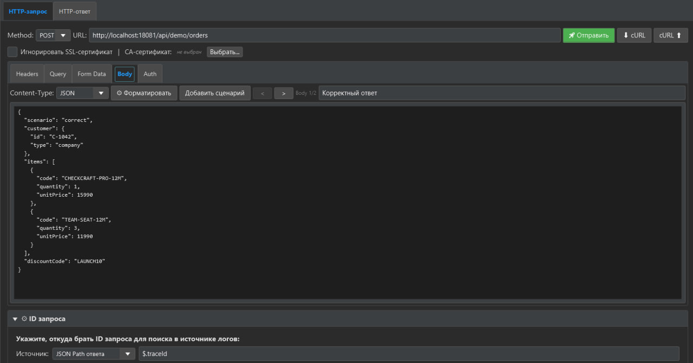
Task: Open the Headers tab
Action: 27,74
